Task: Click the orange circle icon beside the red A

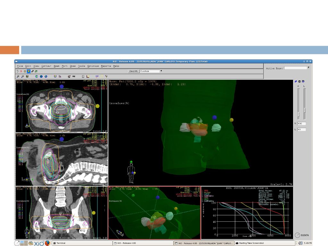Action: pyautogui.click(x=25, y=71)
